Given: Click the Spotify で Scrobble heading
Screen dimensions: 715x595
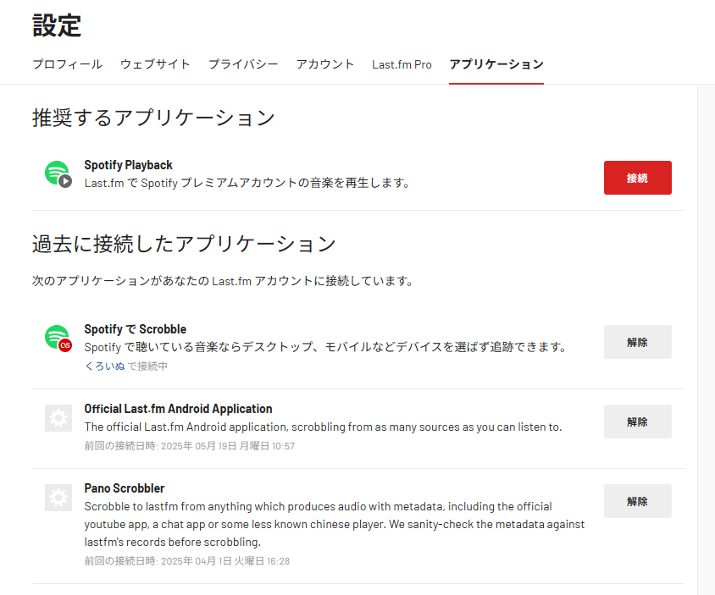Looking at the screenshot, I should (x=135, y=329).
